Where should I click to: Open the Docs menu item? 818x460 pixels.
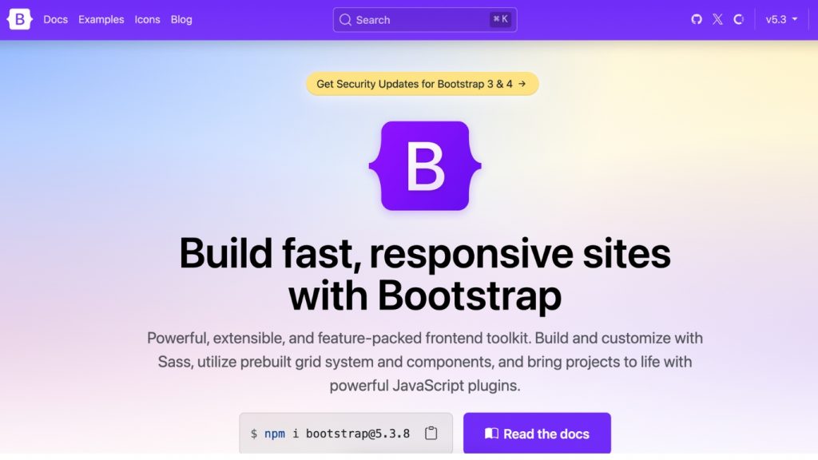pos(55,19)
